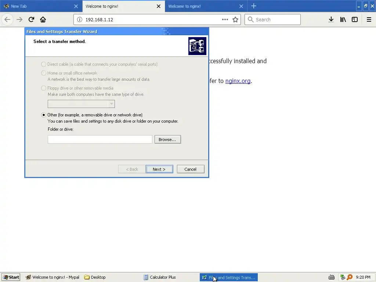
Task: Click the 9:20 PM clock
Action: pyautogui.click(x=363, y=277)
